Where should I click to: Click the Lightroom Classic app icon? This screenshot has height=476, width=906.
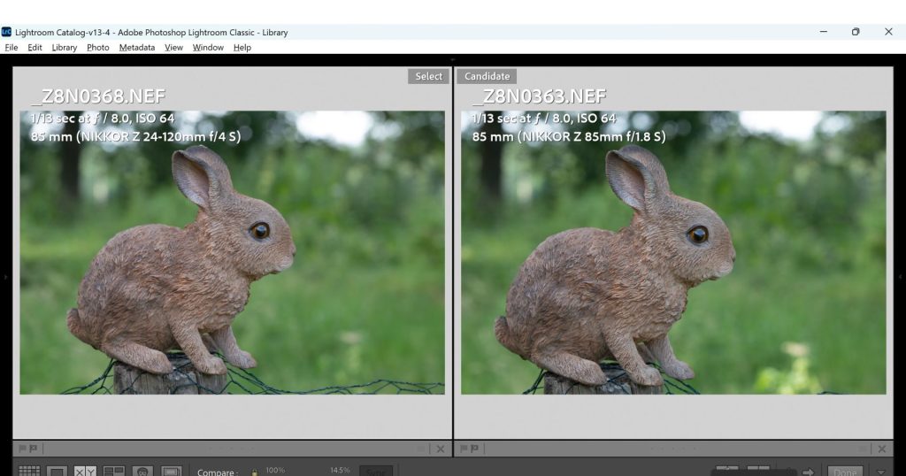(x=6, y=32)
